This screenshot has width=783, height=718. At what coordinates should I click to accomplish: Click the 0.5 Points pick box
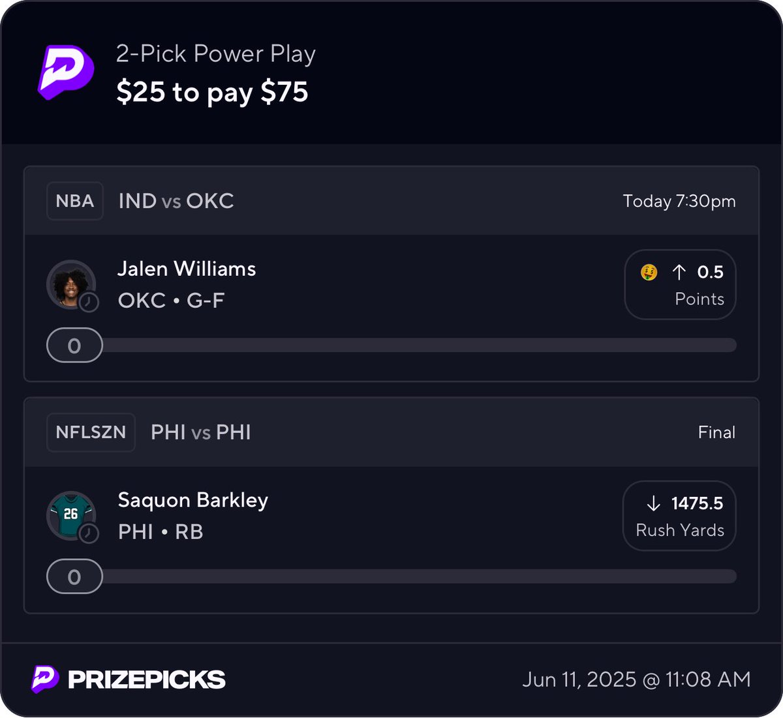(680, 285)
